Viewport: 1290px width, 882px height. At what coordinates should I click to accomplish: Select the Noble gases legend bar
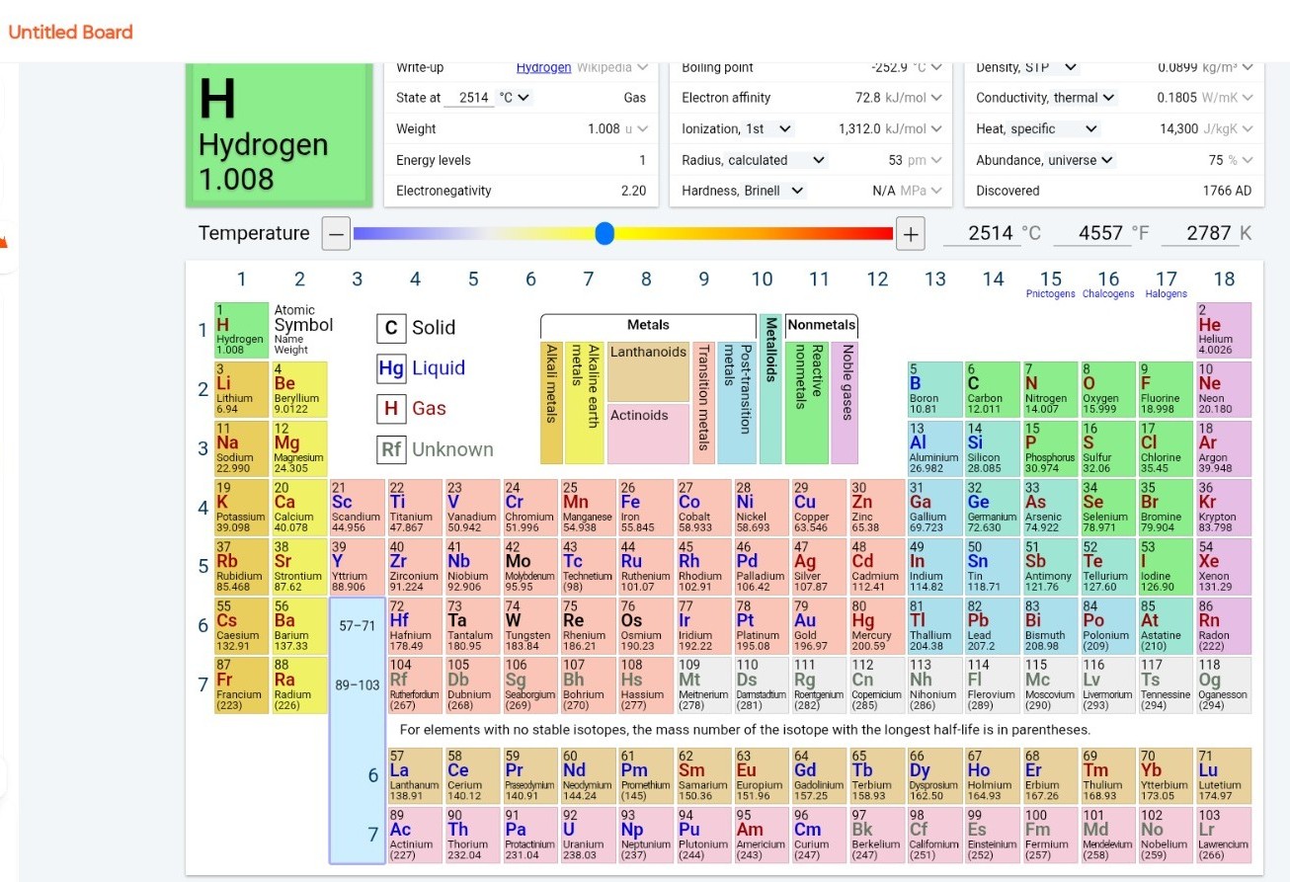tap(845, 403)
